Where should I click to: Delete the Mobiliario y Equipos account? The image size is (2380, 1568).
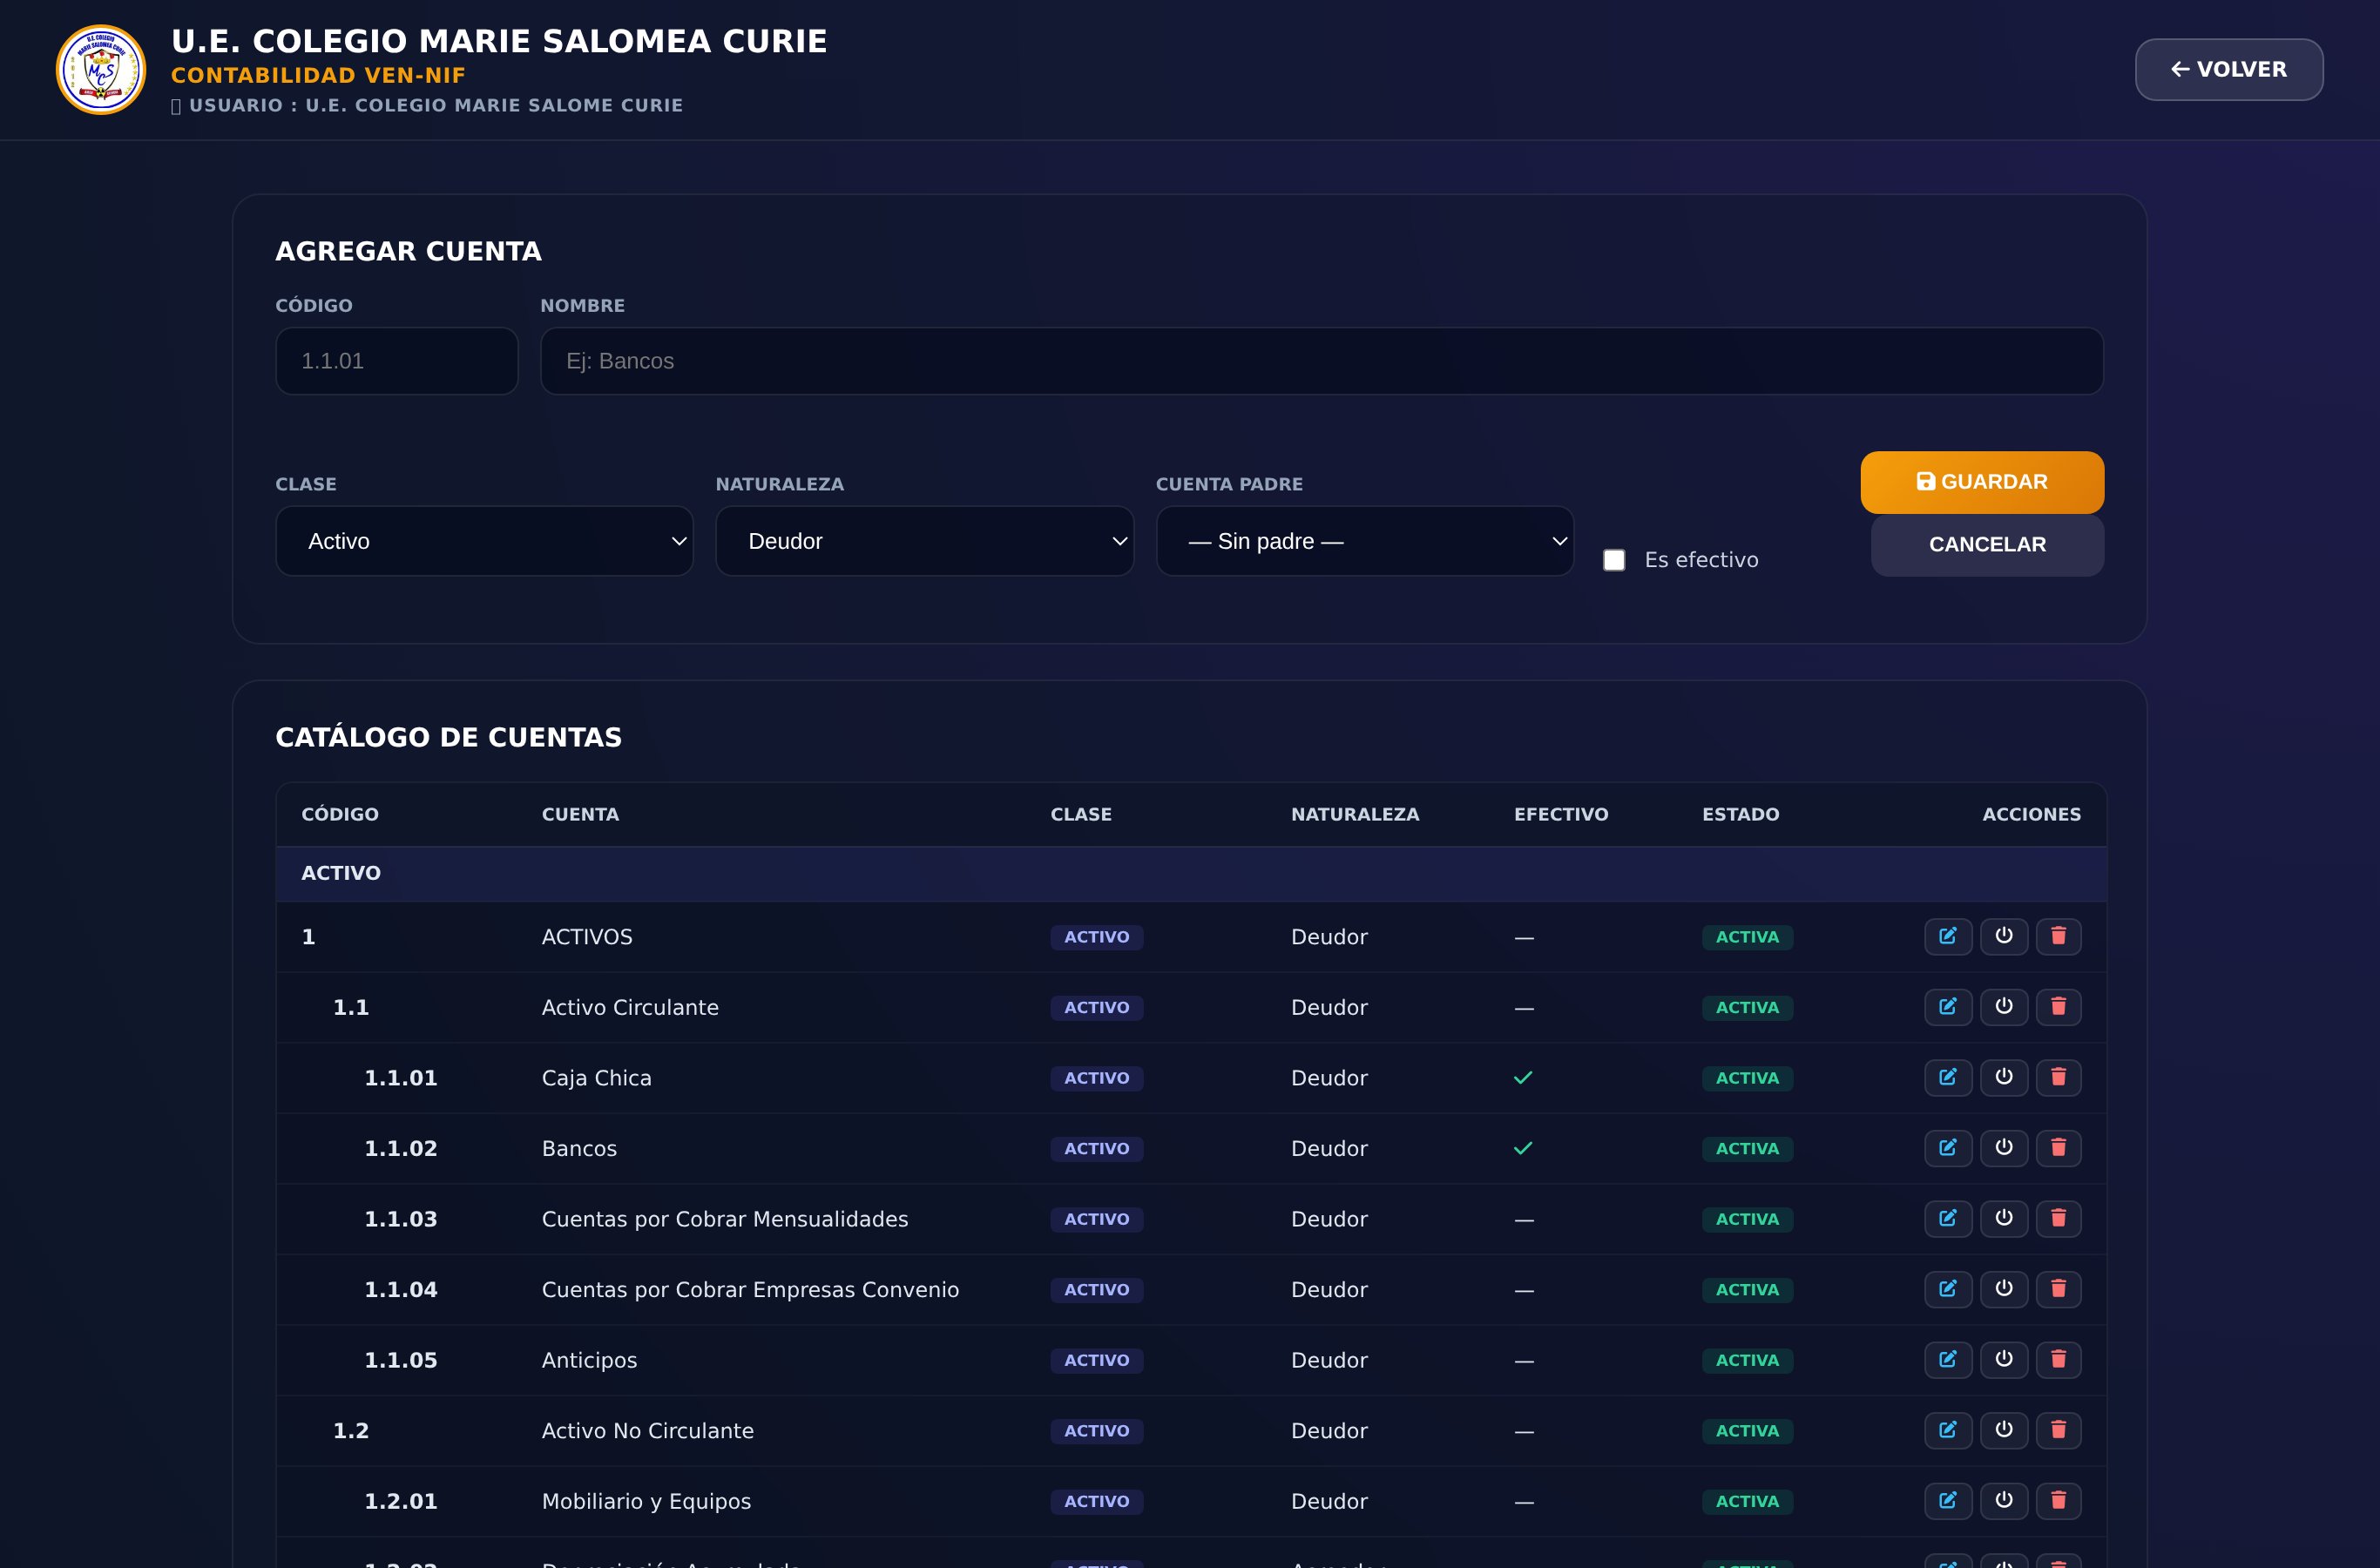[x=2059, y=1501]
